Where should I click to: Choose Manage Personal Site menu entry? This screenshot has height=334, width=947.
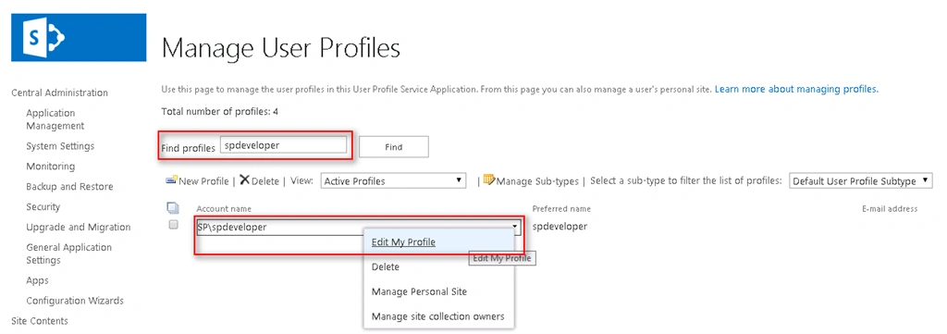click(x=419, y=291)
